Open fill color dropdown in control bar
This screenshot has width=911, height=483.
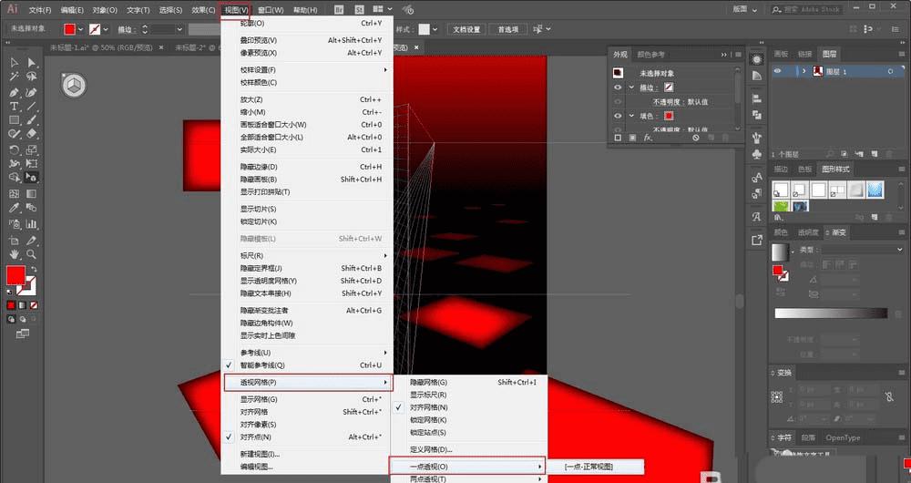(x=80, y=29)
